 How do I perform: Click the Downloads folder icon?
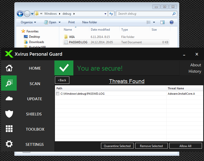(x=26, y=42)
